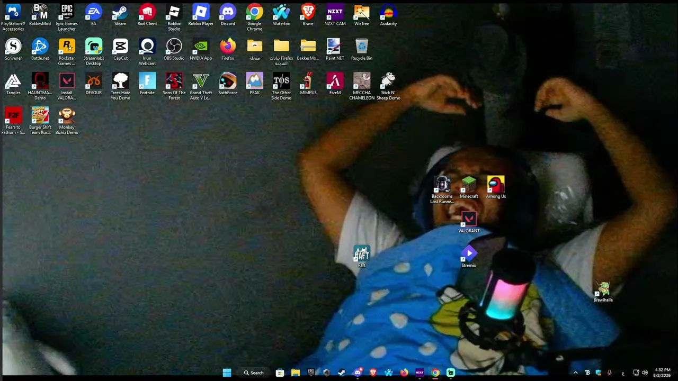The image size is (678, 381).
Task: Click the taskbar Search box
Action: pos(254,373)
